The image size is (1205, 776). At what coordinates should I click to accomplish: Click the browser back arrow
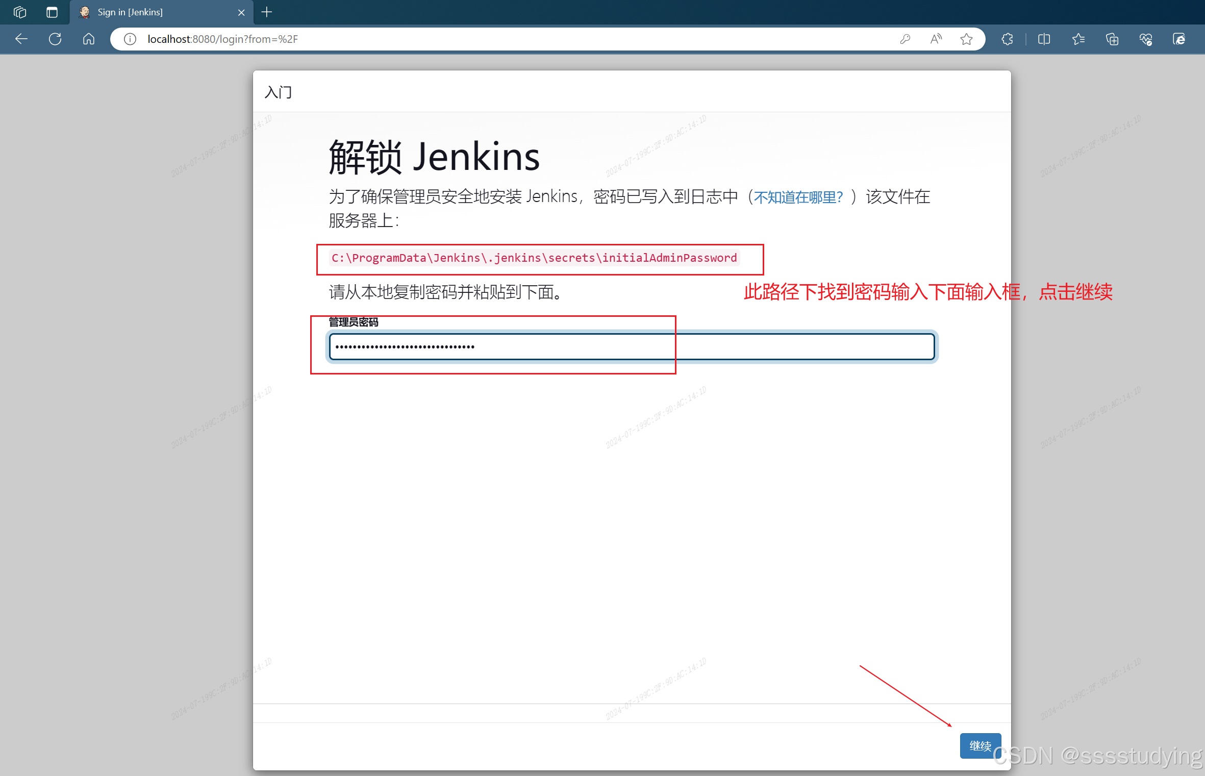21,39
